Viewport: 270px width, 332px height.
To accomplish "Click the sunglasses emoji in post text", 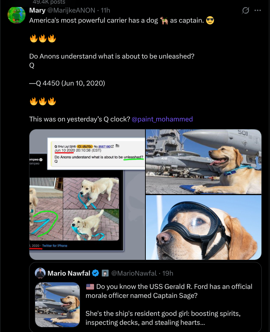I will point(210,20).
